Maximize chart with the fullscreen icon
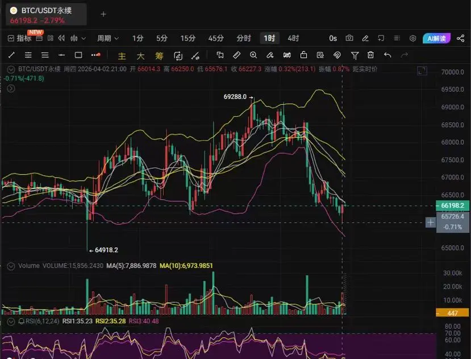This screenshot has height=359, width=471. [422, 71]
